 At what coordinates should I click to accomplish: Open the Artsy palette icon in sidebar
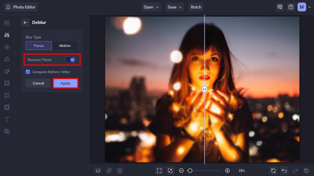pyautogui.click(x=7, y=71)
